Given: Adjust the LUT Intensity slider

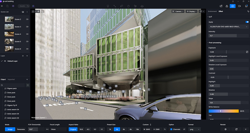Looking at the screenshot, I should tap(229, 36).
